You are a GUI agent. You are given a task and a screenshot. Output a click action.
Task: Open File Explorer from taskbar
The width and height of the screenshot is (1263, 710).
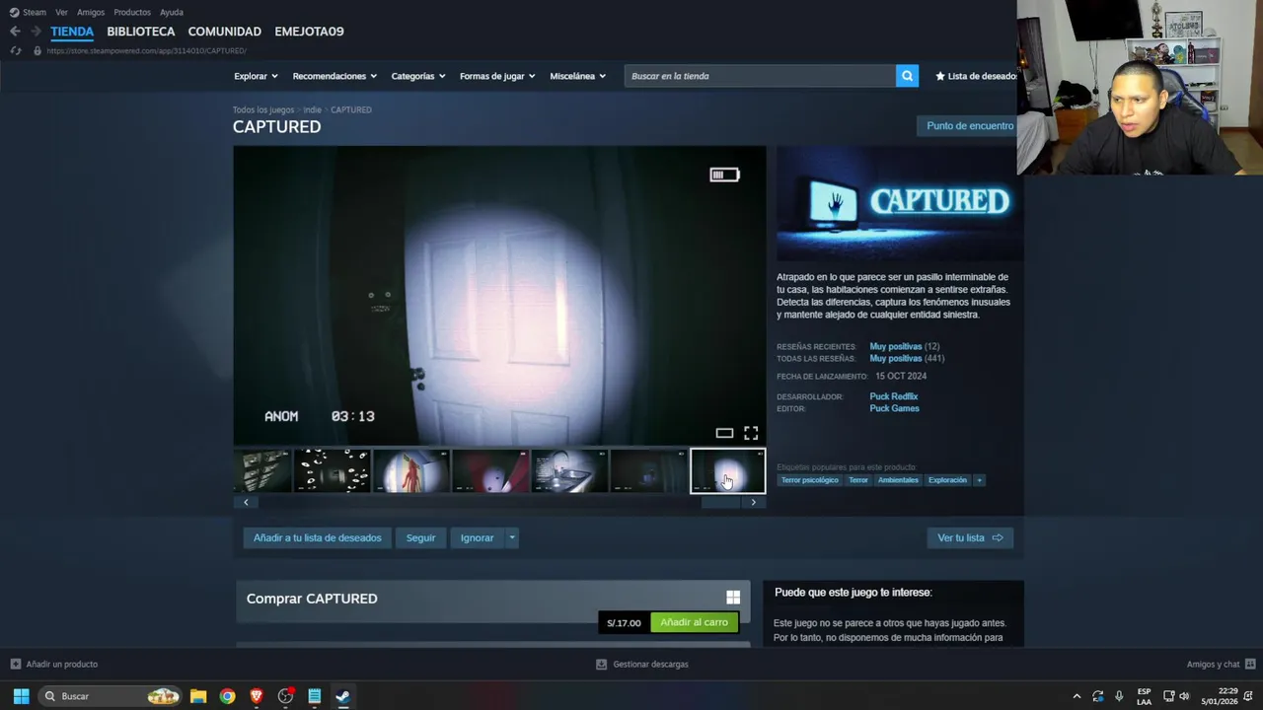pyautogui.click(x=198, y=696)
